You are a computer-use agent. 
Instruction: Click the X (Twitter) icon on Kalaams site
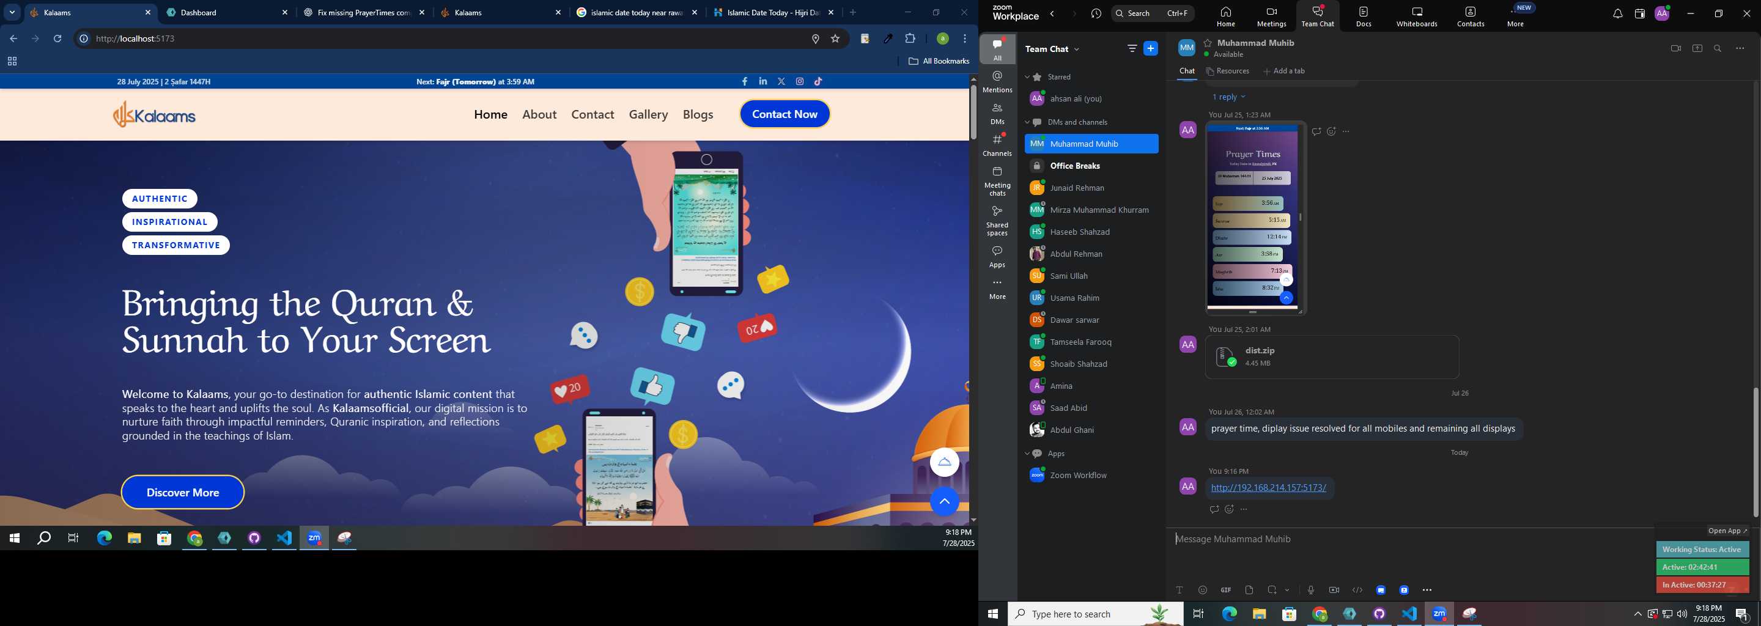point(781,81)
